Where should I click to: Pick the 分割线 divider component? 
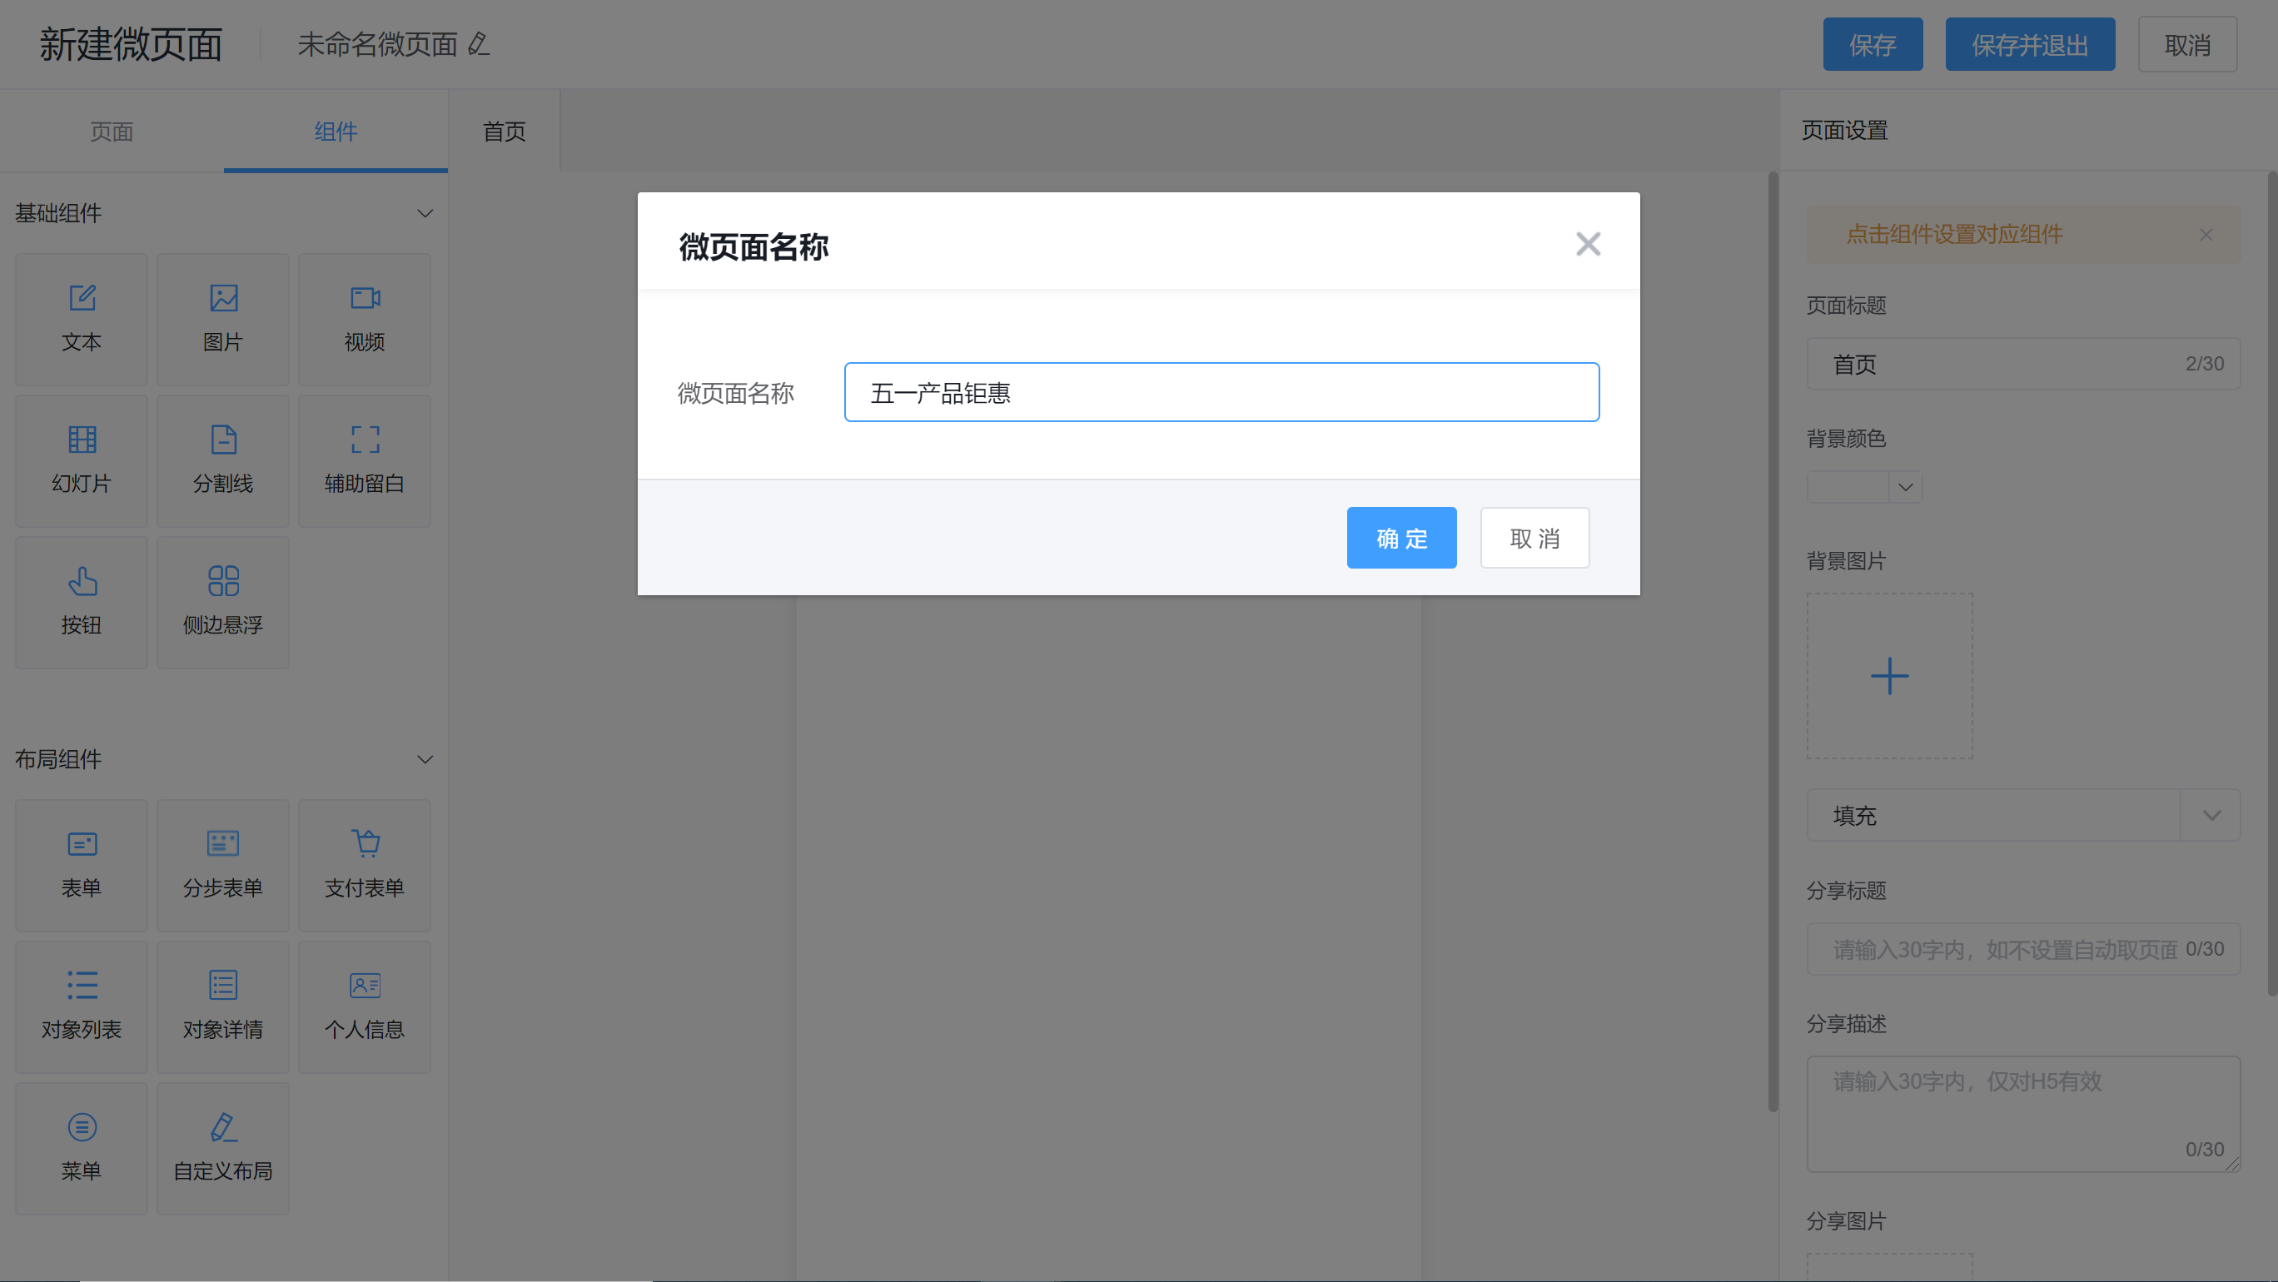(223, 460)
